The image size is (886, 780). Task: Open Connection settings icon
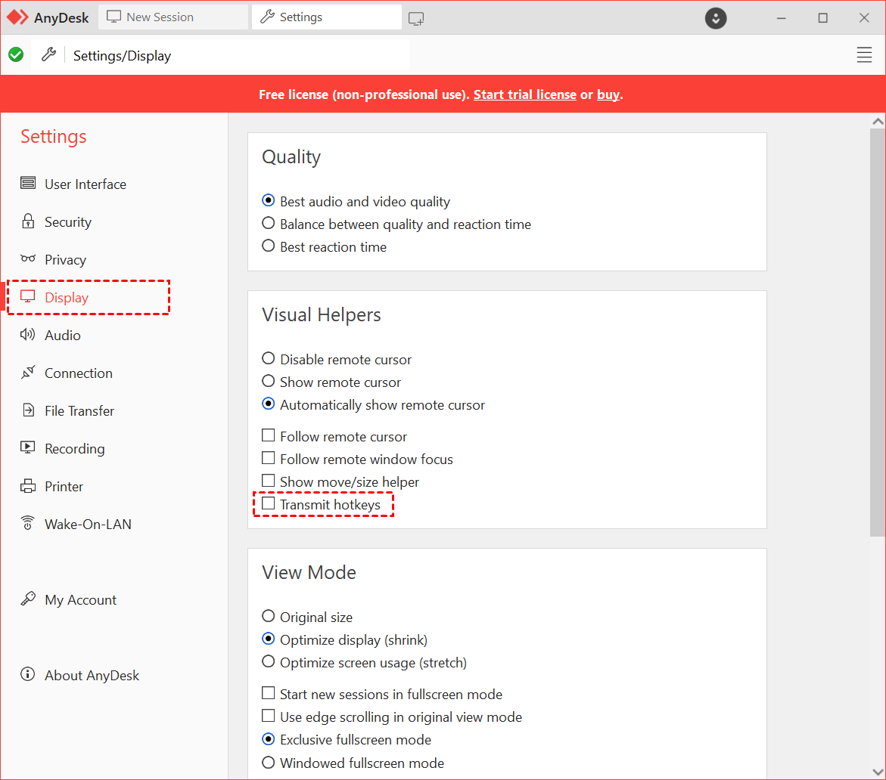pos(28,373)
